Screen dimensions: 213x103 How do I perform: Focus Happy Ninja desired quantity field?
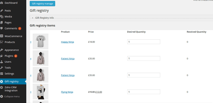coord(144,42)
